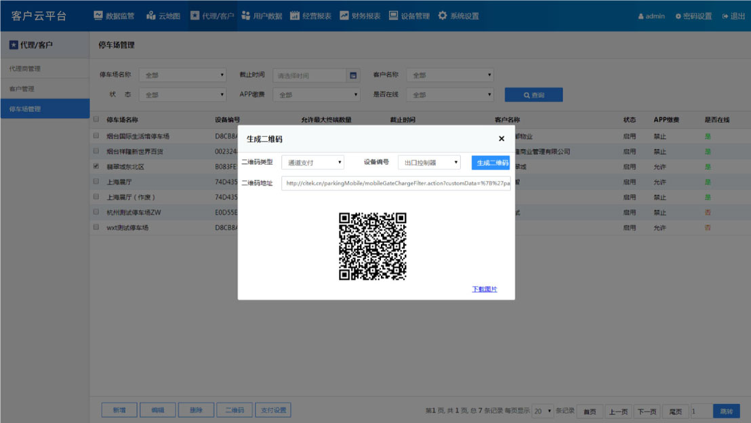
Task: Click the sidebar 代理/客户 star icon
Action: coord(14,45)
